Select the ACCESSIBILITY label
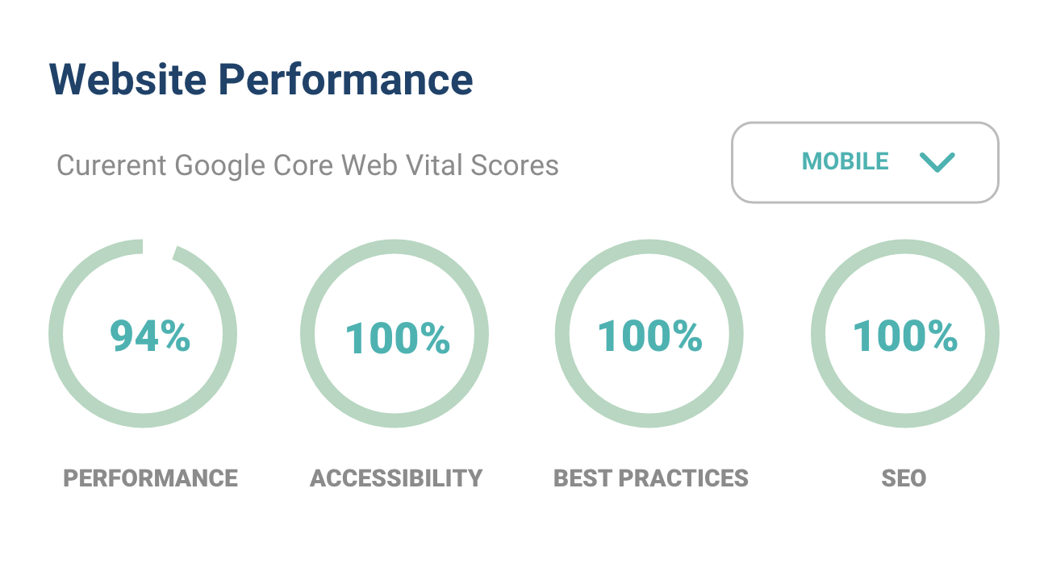 pos(395,478)
